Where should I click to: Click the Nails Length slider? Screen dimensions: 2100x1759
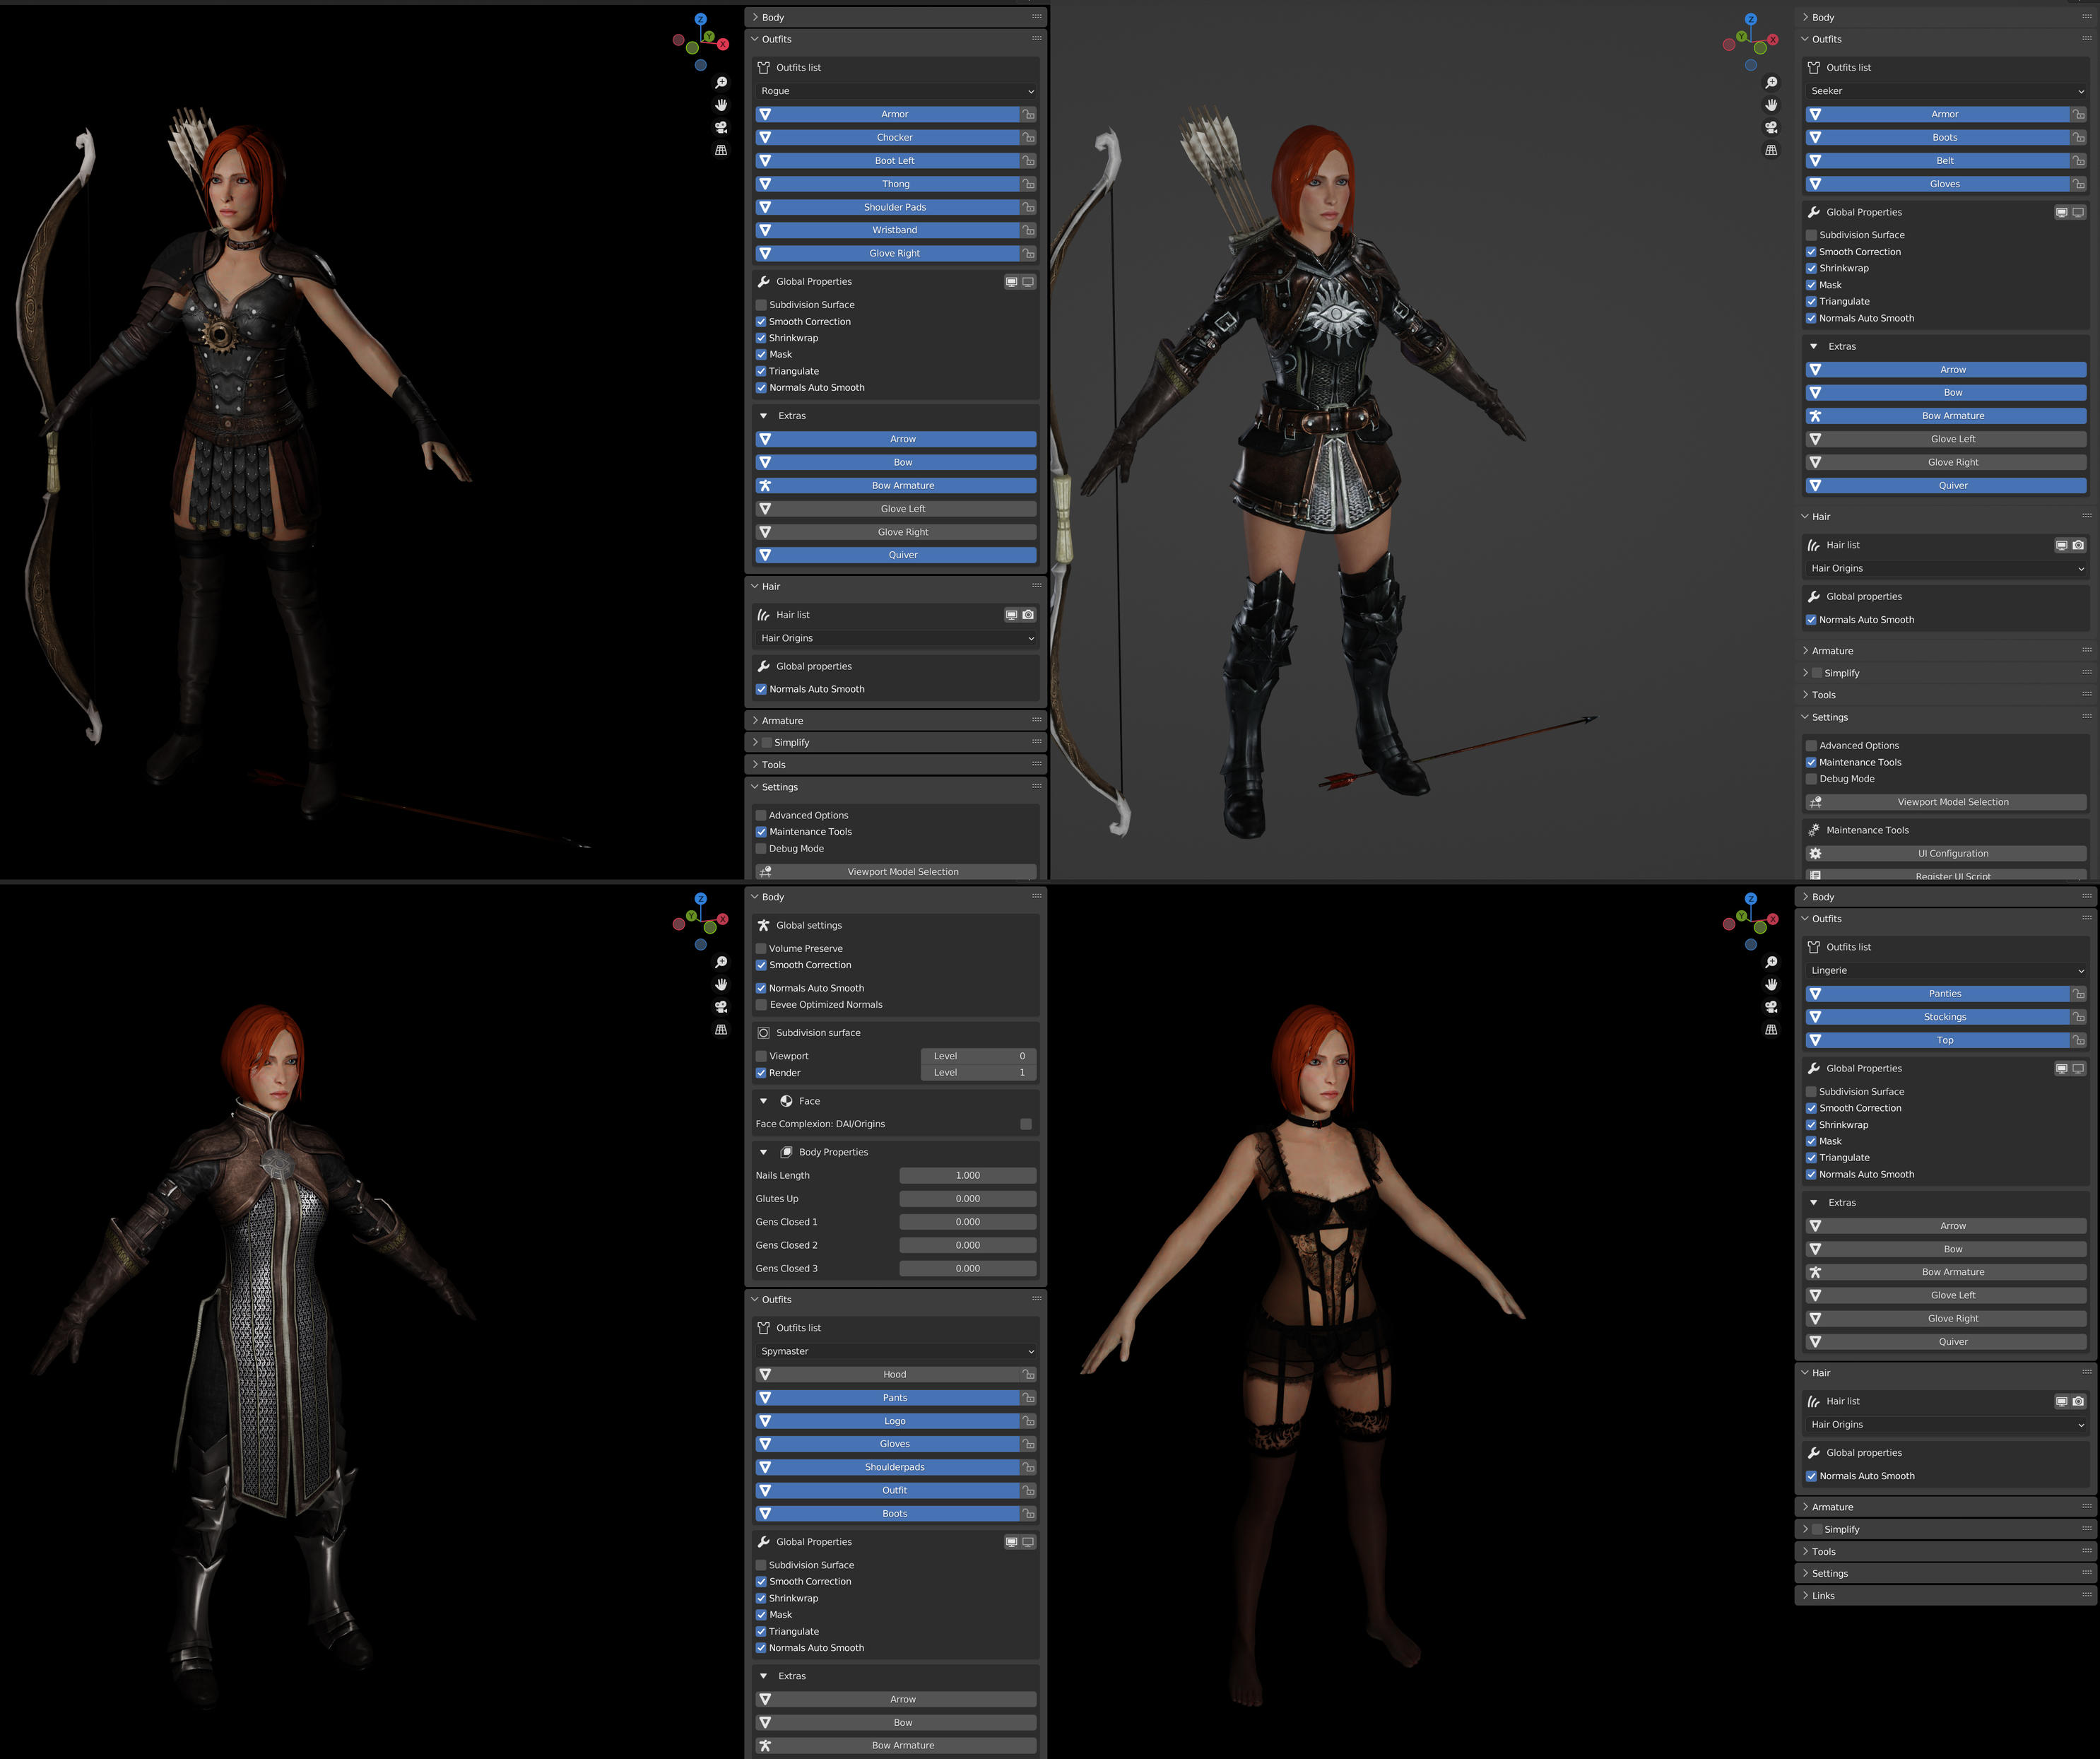pyautogui.click(x=967, y=1176)
